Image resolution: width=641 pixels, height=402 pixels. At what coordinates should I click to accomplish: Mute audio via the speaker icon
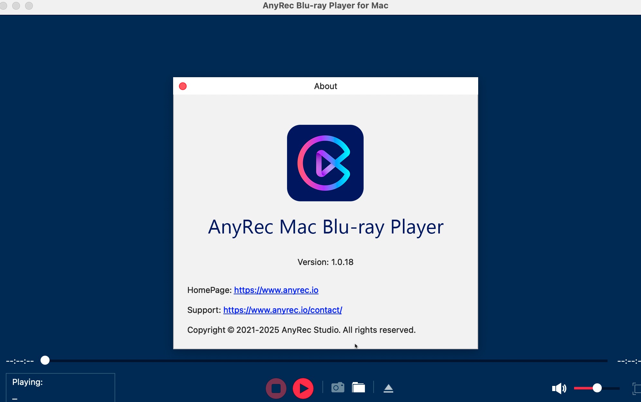click(x=559, y=388)
